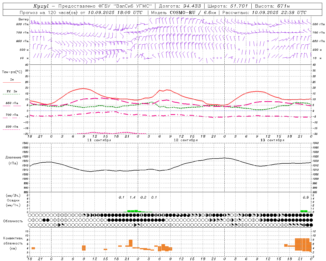Click the "Облачность" cloud cover label

(x=13, y=221)
